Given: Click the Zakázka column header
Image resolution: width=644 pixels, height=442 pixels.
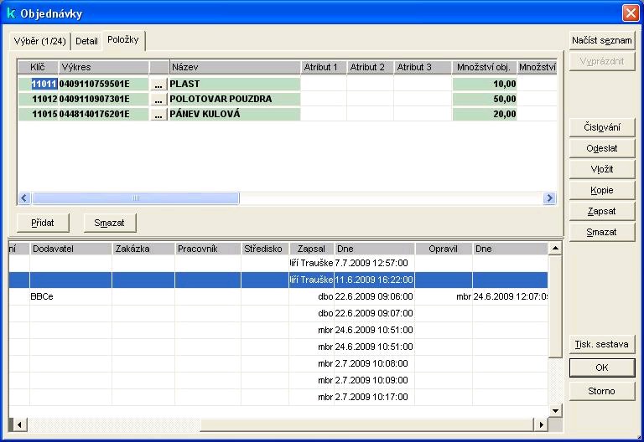Looking at the screenshot, I should tap(143, 249).
